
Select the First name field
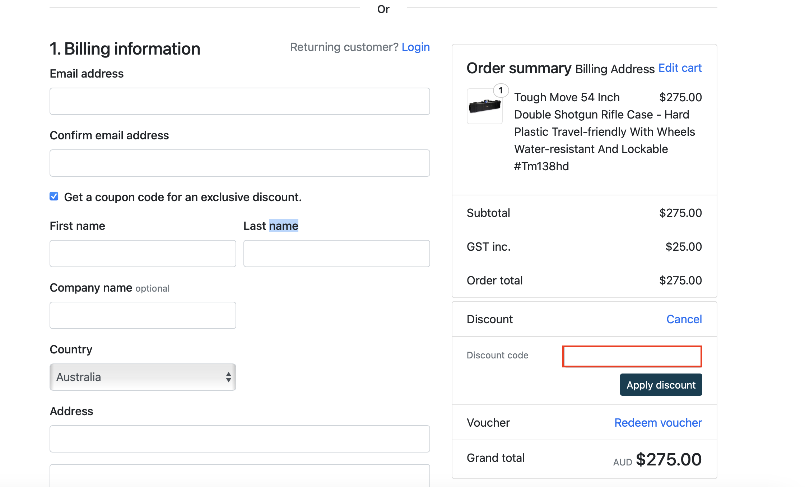pyautogui.click(x=143, y=254)
